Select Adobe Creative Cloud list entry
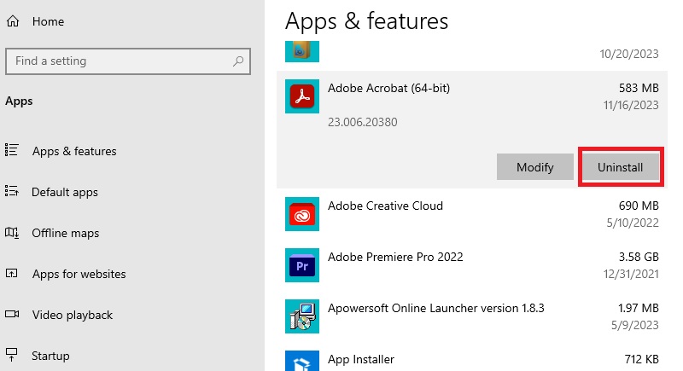This screenshot has height=371, width=683. click(385, 206)
